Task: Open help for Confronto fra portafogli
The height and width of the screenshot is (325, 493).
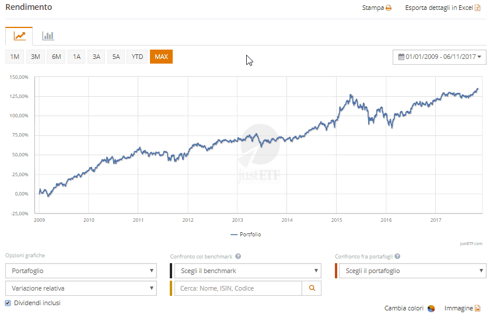Action: point(397,256)
